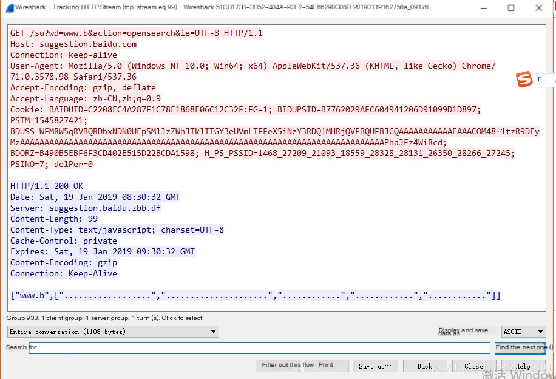The image size is (556, 379).
Task: Click the Expires: Sat, 19 Jan 2019 line
Action: (103, 252)
